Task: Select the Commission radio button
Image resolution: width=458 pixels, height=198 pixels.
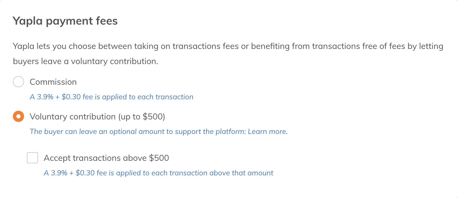Action: 18,82
